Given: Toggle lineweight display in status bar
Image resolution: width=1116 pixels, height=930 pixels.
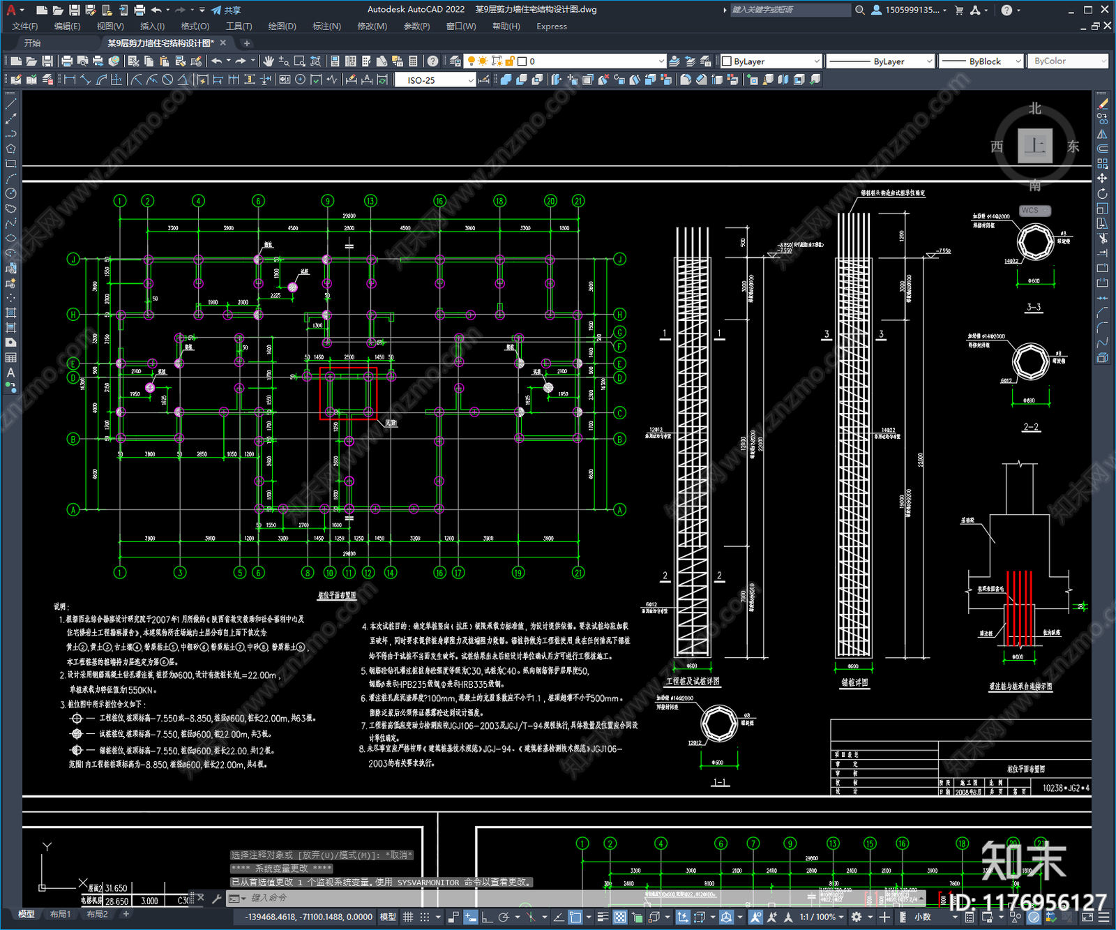Looking at the screenshot, I should [x=603, y=917].
